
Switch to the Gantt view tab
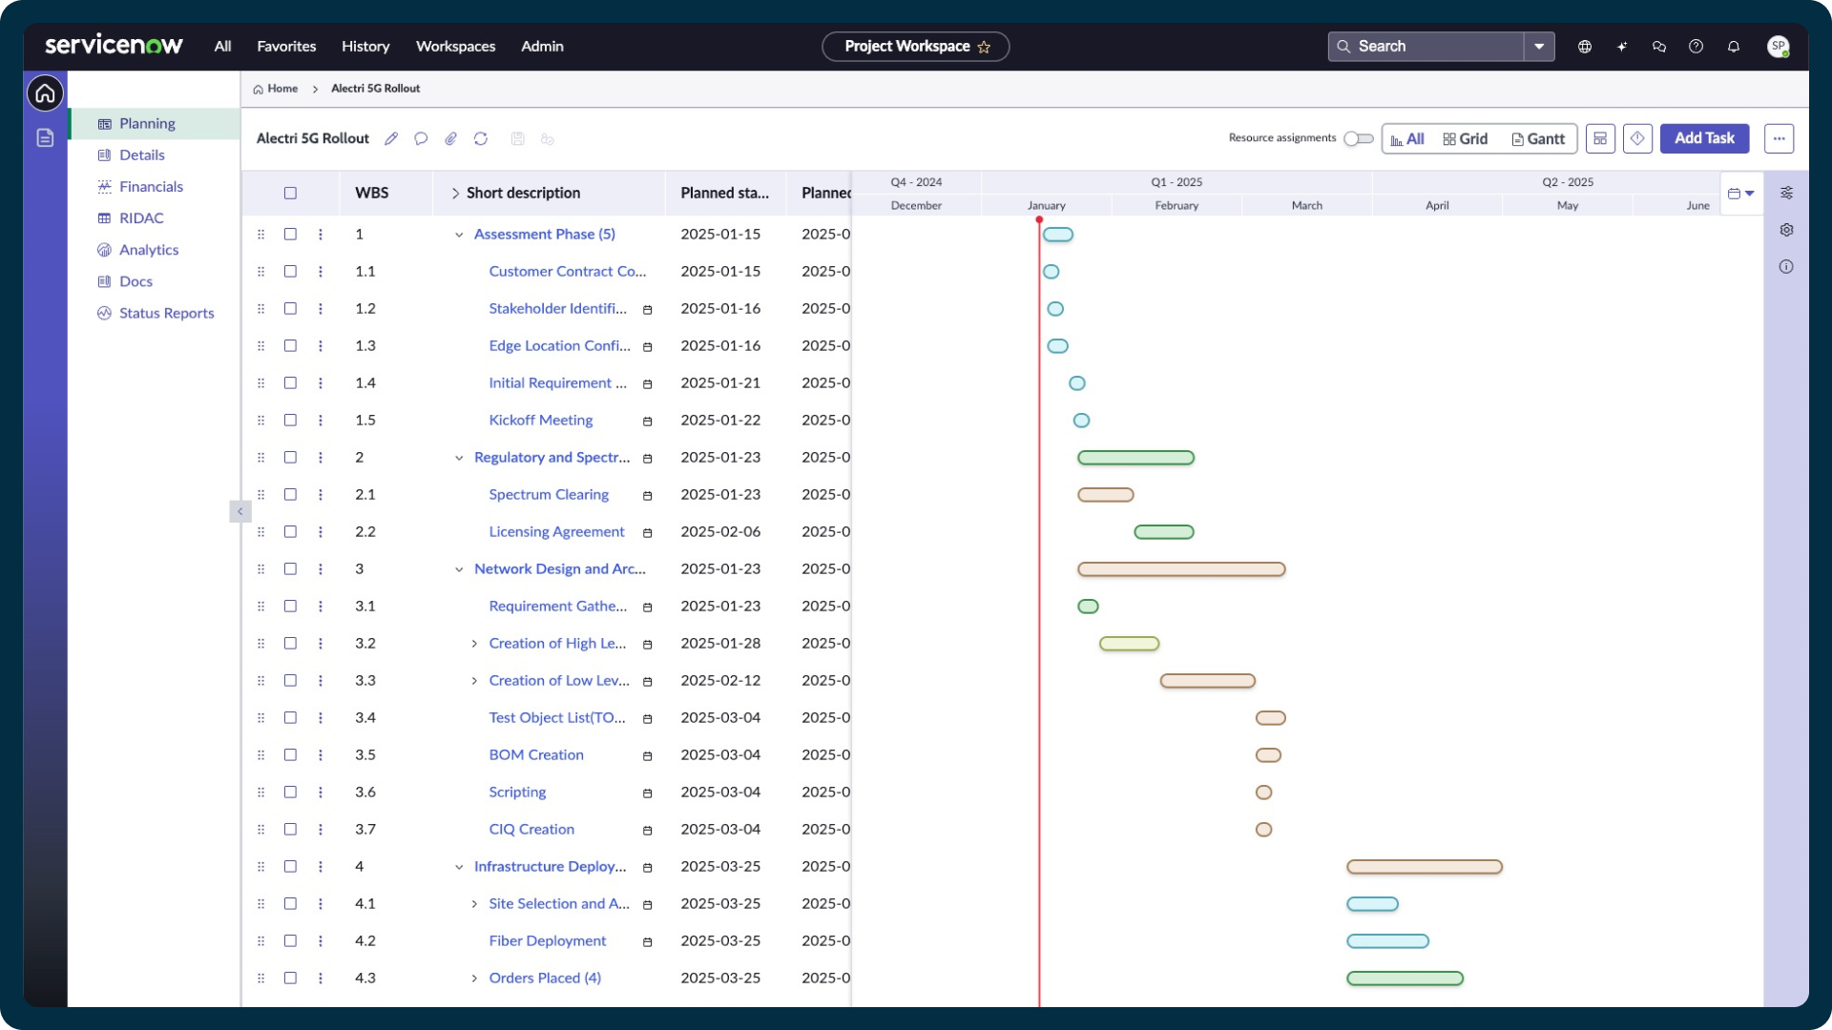(1538, 139)
